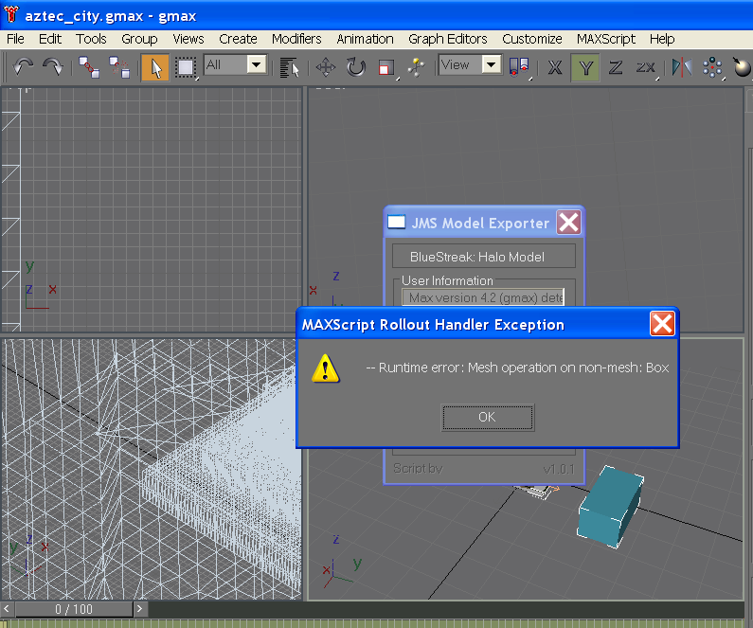Choose the Select and Move tool
This screenshot has width=753, height=628.
coord(325,66)
